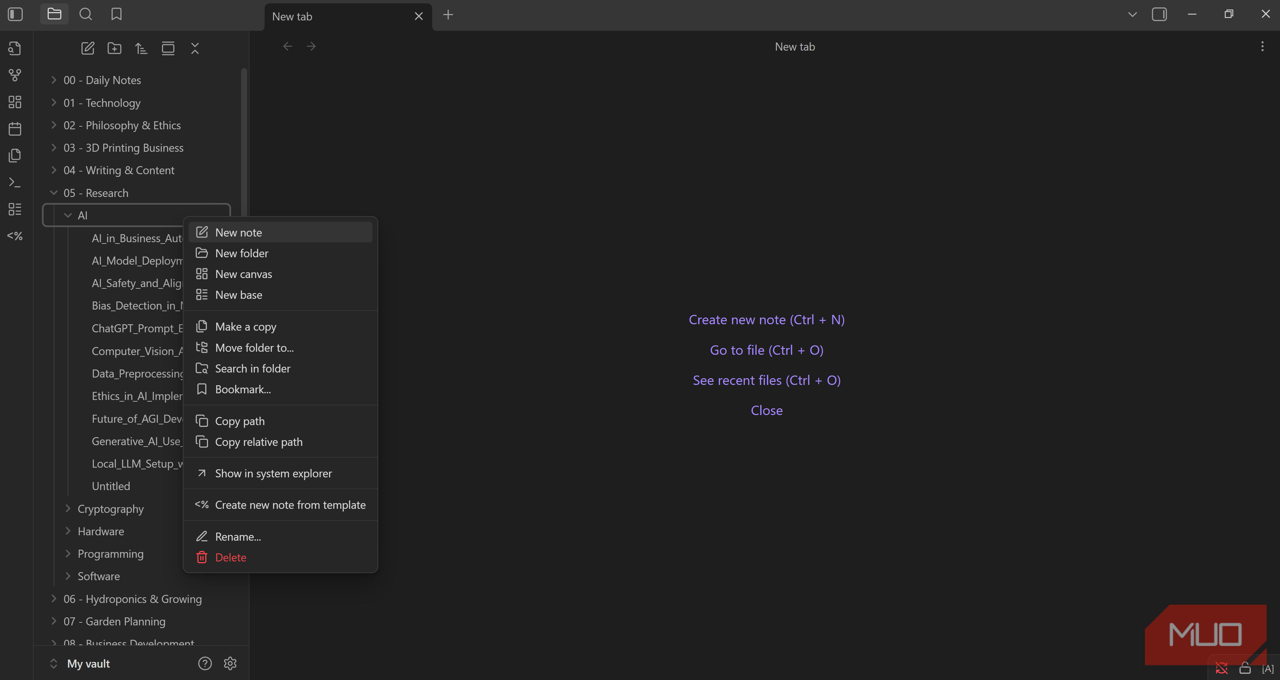The image size is (1280, 680).
Task: Open the file explorer folder tab icon
Action: click(54, 14)
